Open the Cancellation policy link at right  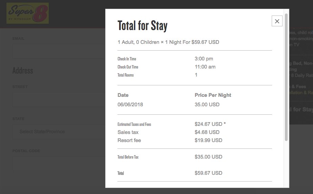[300, 92]
